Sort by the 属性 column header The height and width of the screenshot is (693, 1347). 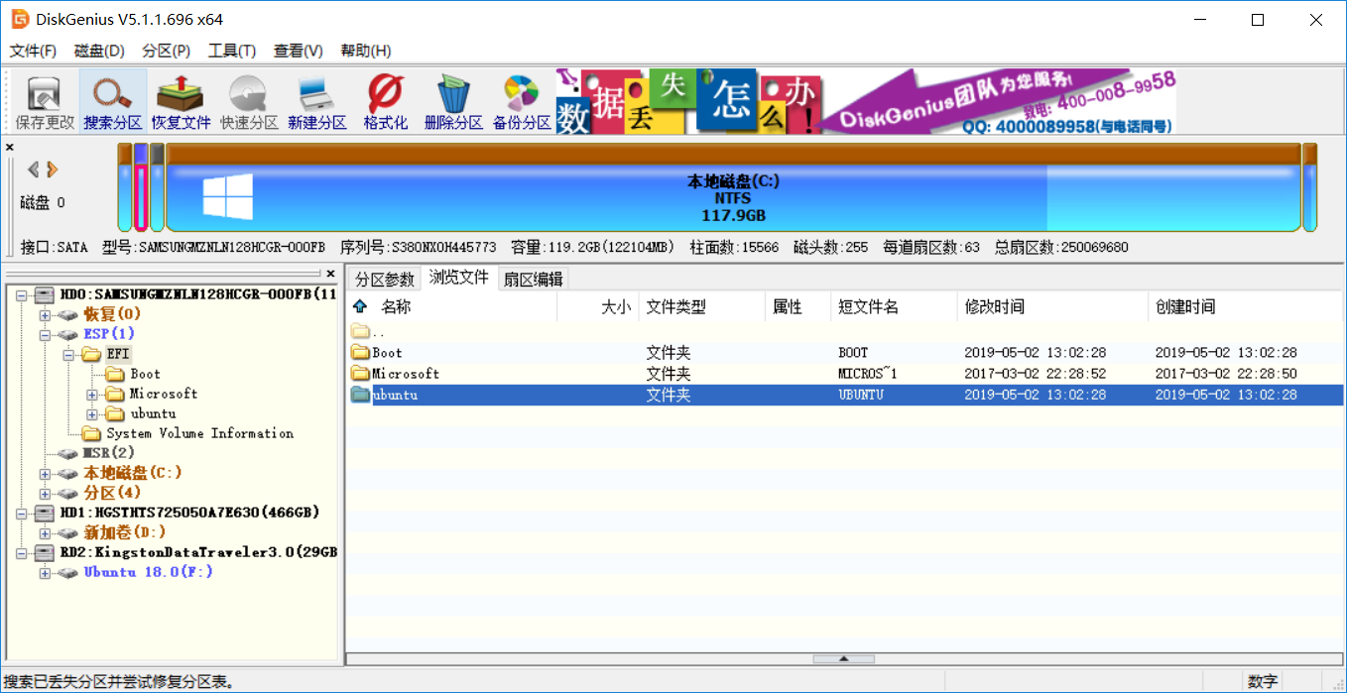click(x=797, y=307)
